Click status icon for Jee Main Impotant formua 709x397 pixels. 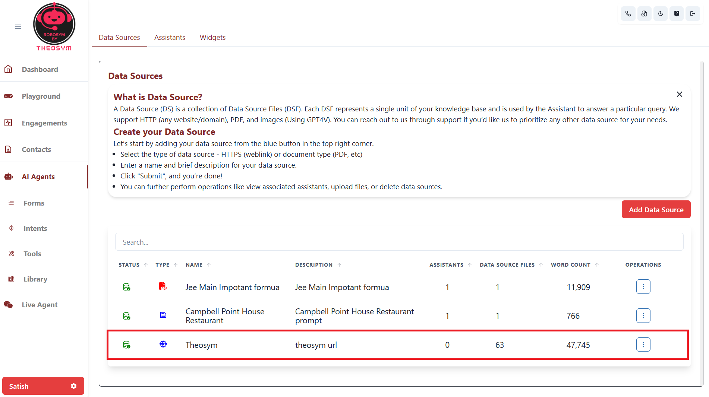127,287
